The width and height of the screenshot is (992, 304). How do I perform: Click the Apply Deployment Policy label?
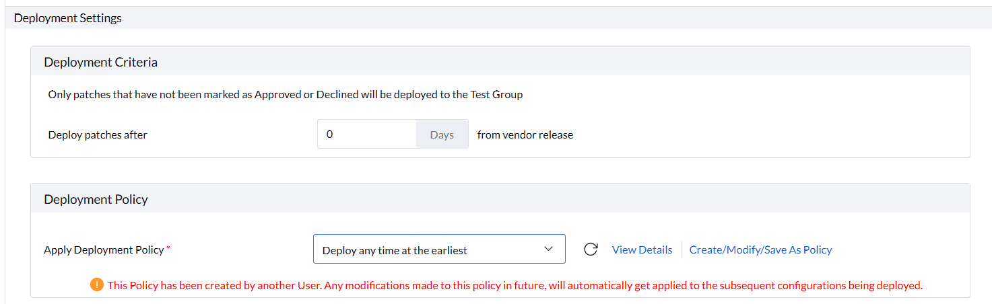[x=104, y=250]
